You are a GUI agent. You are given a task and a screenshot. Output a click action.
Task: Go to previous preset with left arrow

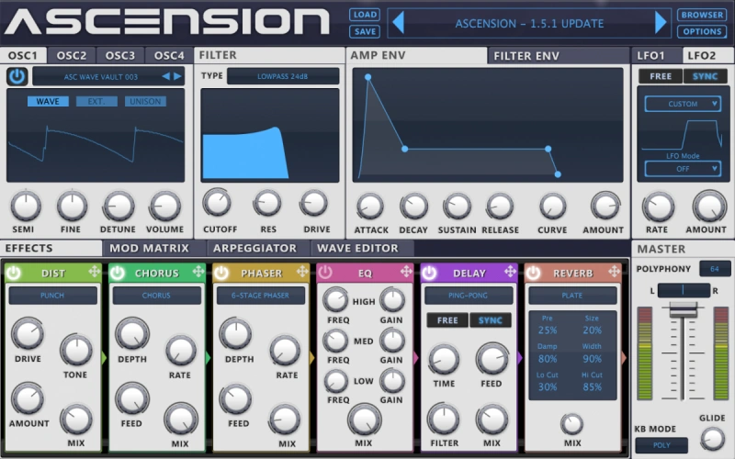(398, 22)
